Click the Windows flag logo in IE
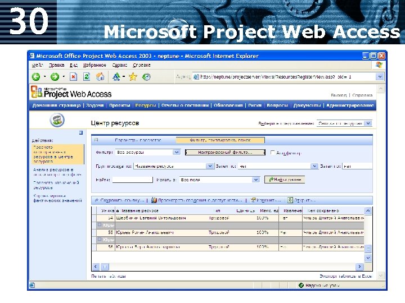Viewport: 405px width, 303px height. pyautogui.click(x=379, y=65)
